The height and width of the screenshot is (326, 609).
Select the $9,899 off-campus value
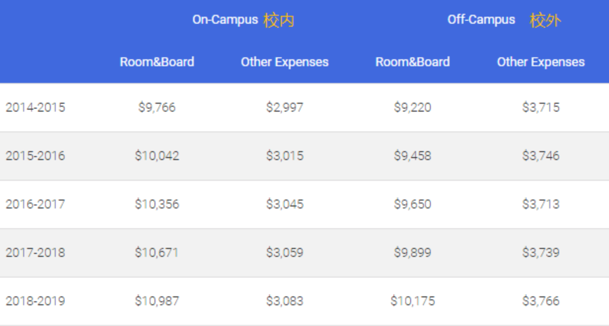click(x=413, y=253)
